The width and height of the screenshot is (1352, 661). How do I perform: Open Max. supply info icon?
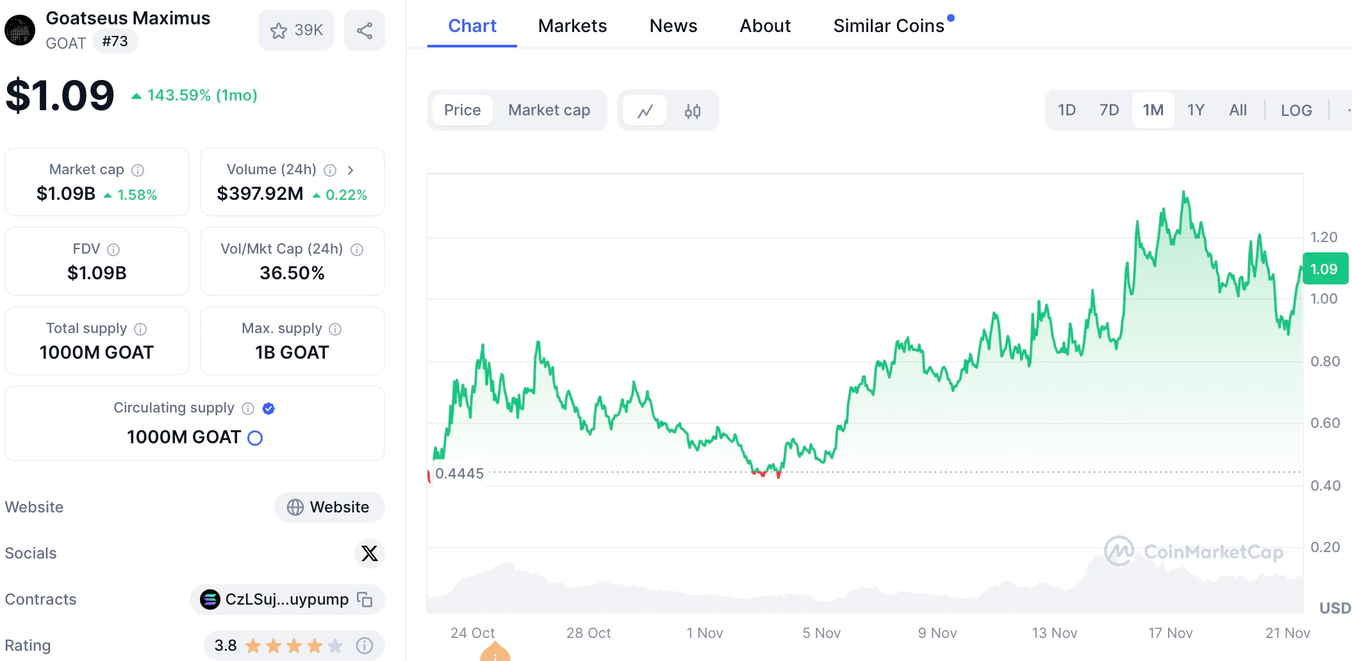pyautogui.click(x=335, y=329)
